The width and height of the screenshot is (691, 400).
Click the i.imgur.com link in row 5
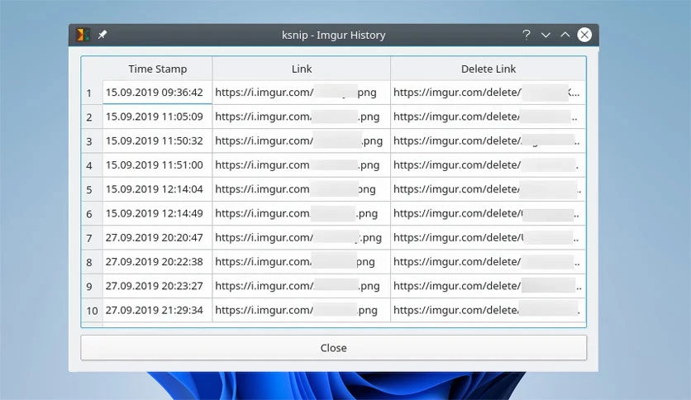point(302,189)
